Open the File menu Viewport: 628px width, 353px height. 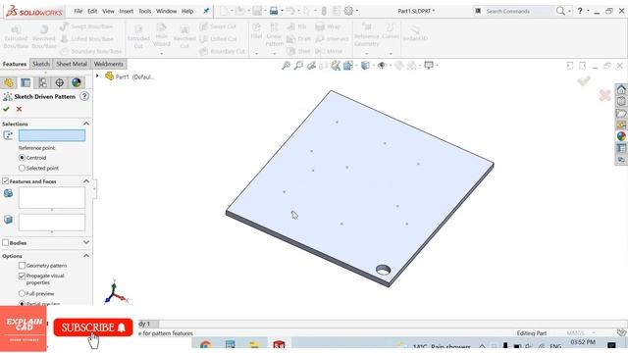click(x=78, y=11)
